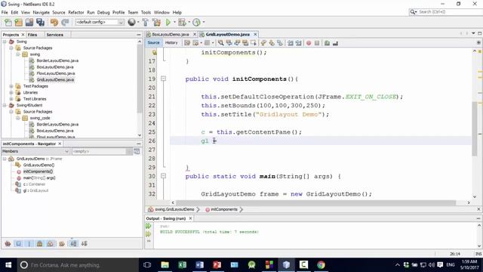Click the red Start Macro Recording icon
The height and width of the screenshot is (272, 483).
pyautogui.click(x=309, y=43)
